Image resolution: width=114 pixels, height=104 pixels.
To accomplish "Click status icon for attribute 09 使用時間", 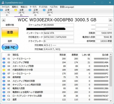I will pyautogui.click(x=4, y=77).
